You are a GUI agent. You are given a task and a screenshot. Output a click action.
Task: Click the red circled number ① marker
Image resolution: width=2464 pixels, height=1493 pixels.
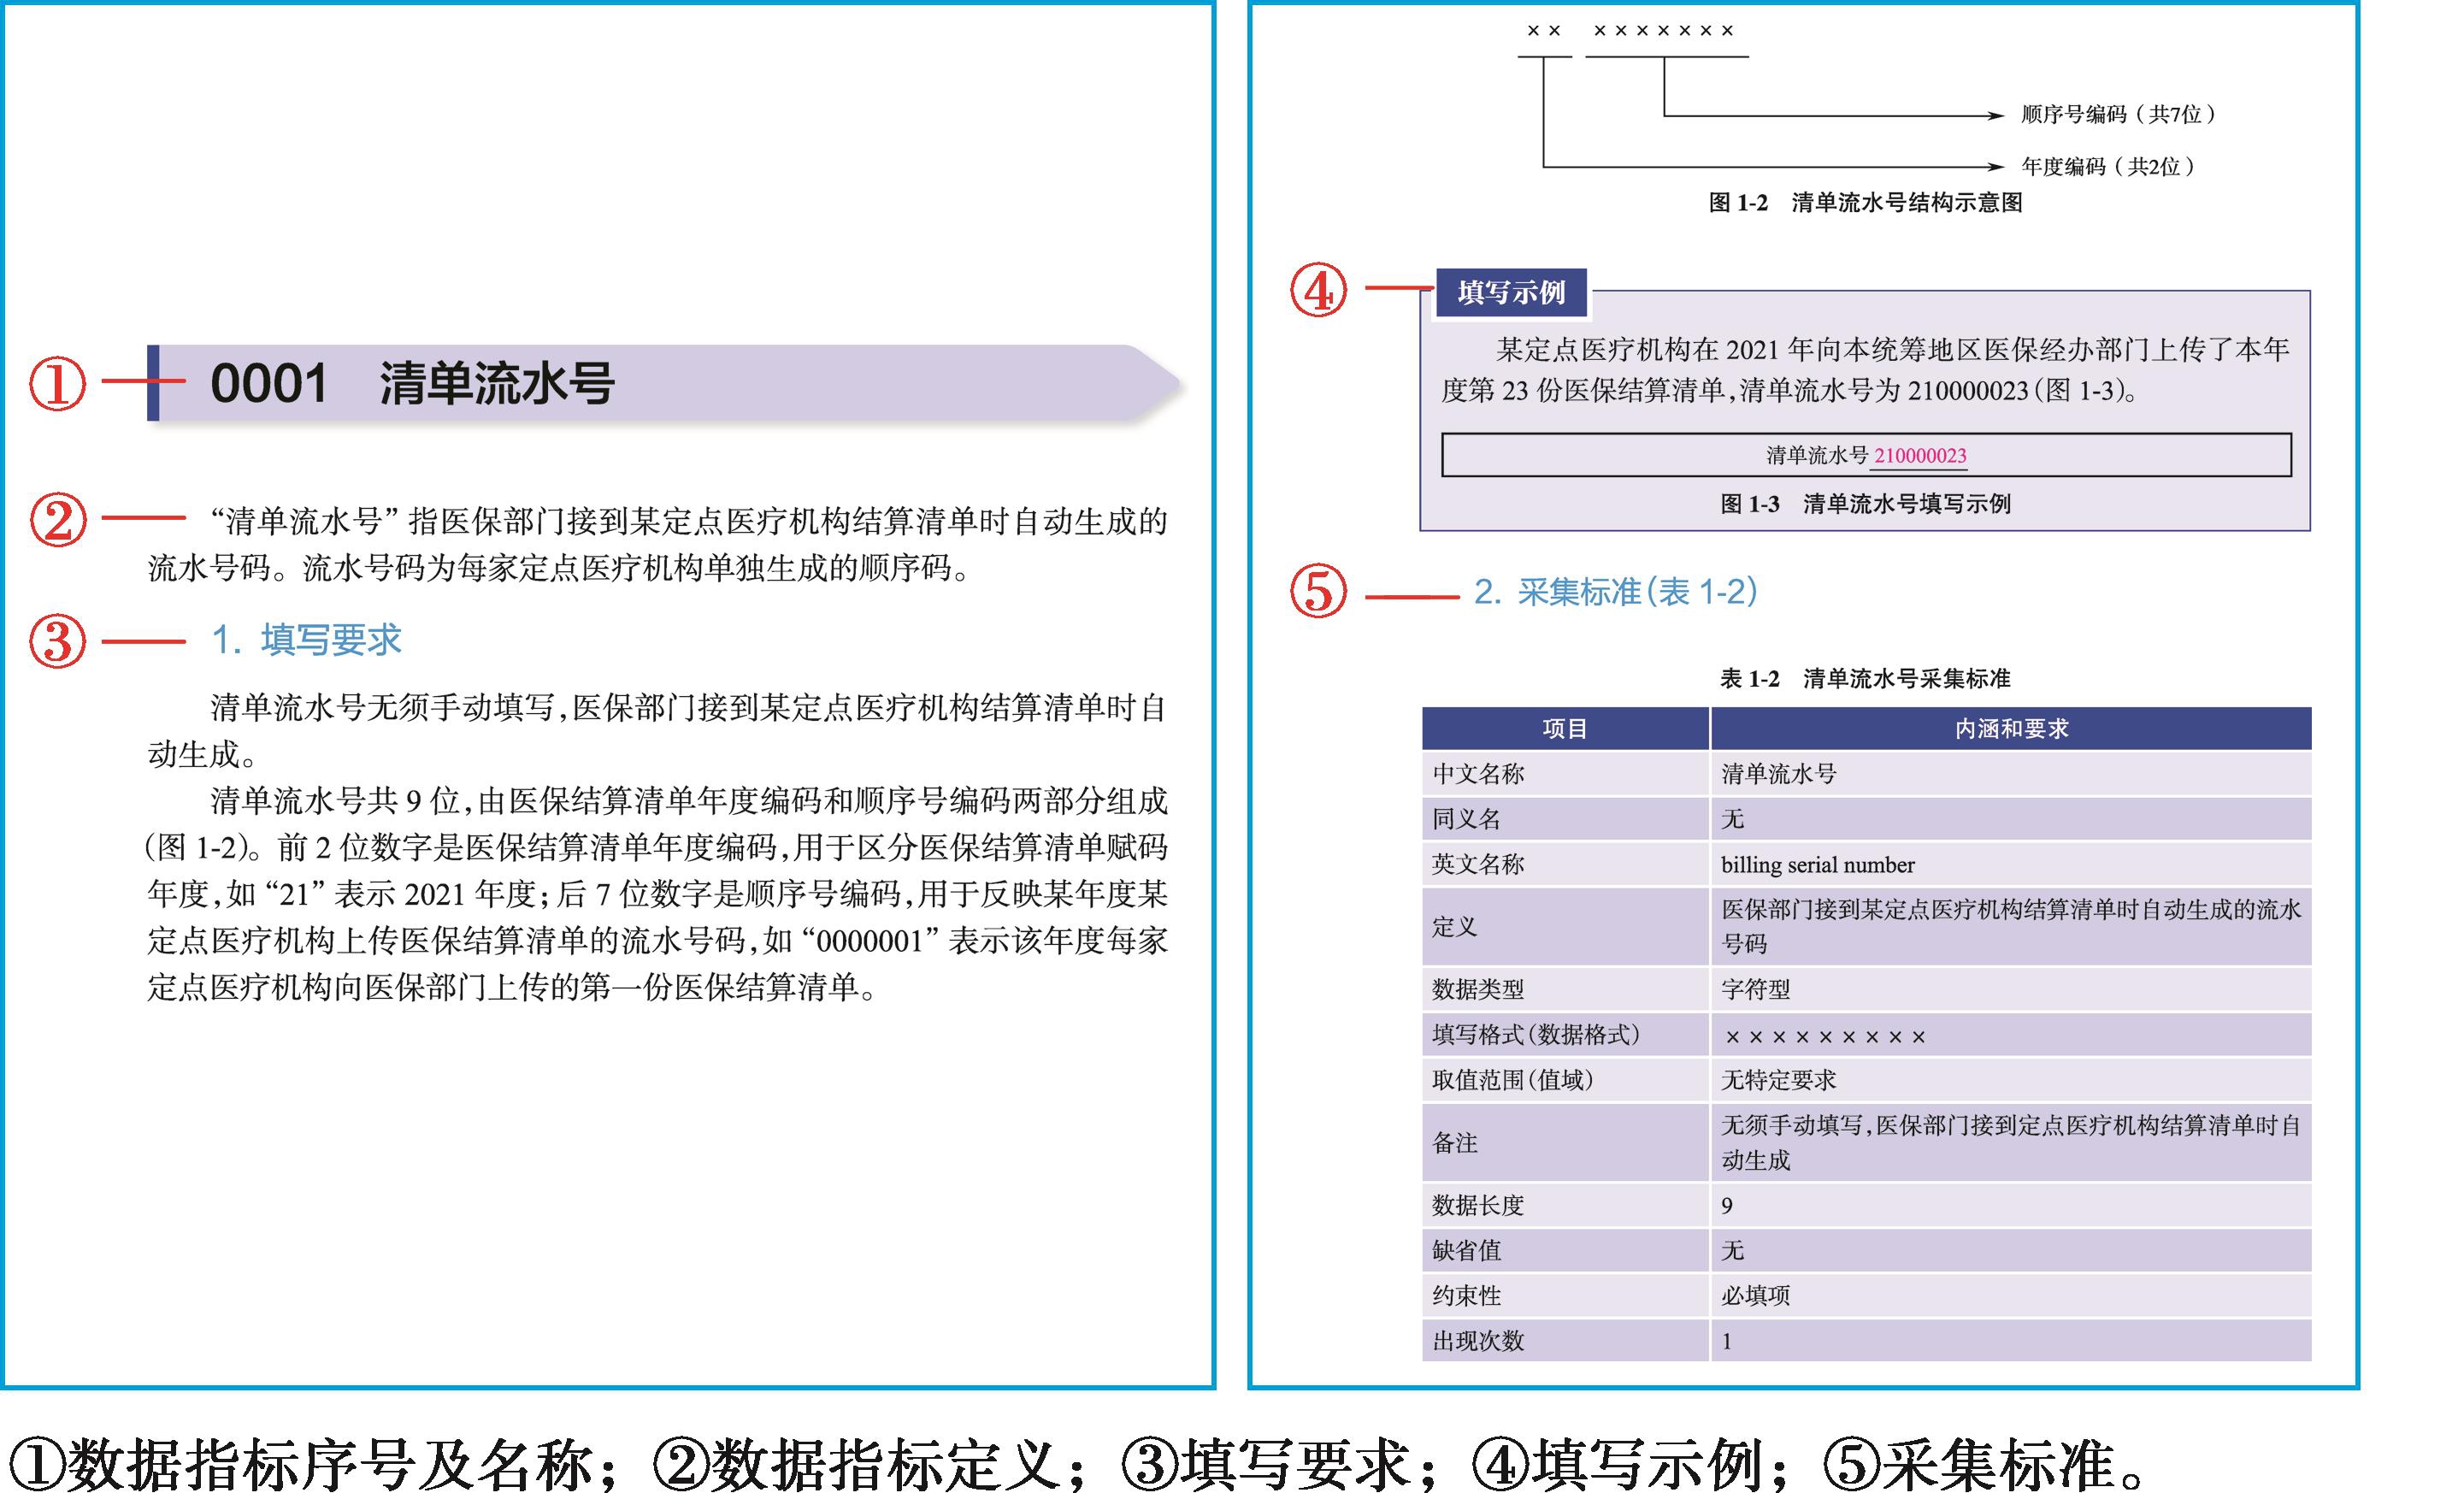tap(57, 384)
